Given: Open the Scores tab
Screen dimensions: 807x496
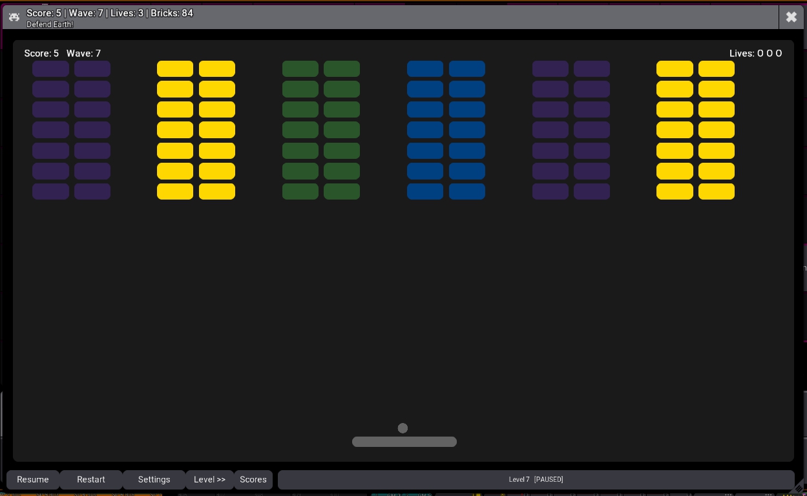Looking at the screenshot, I should click(x=253, y=479).
